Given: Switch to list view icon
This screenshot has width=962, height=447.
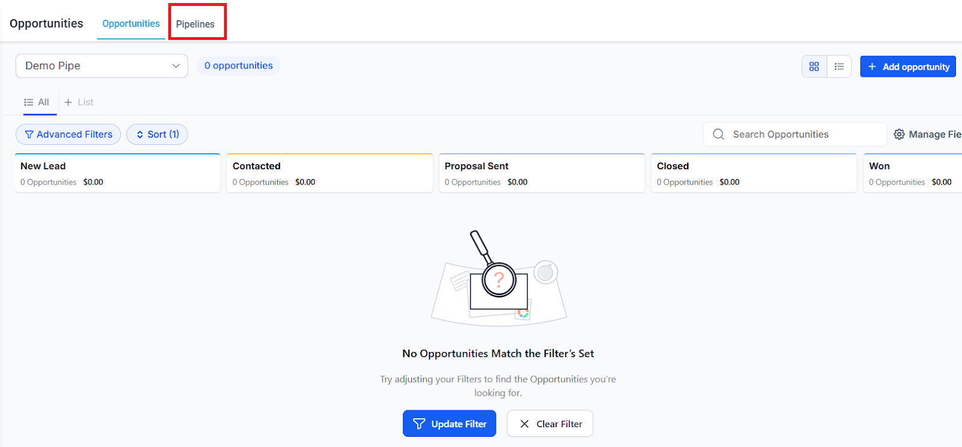Looking at the screenshot, I should (839, 67).
